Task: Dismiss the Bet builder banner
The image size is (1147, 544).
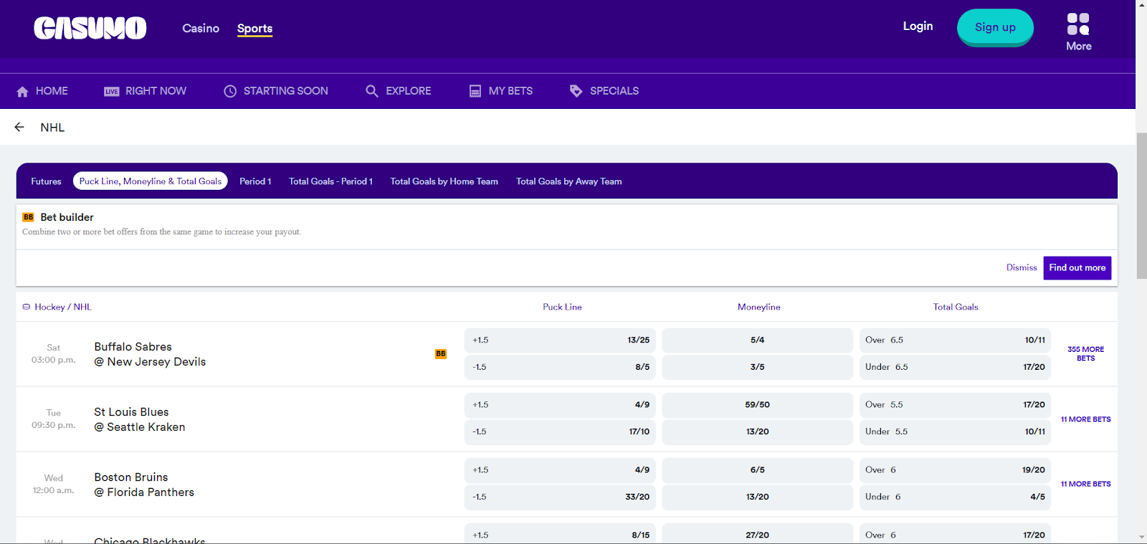Action: 1022,267
